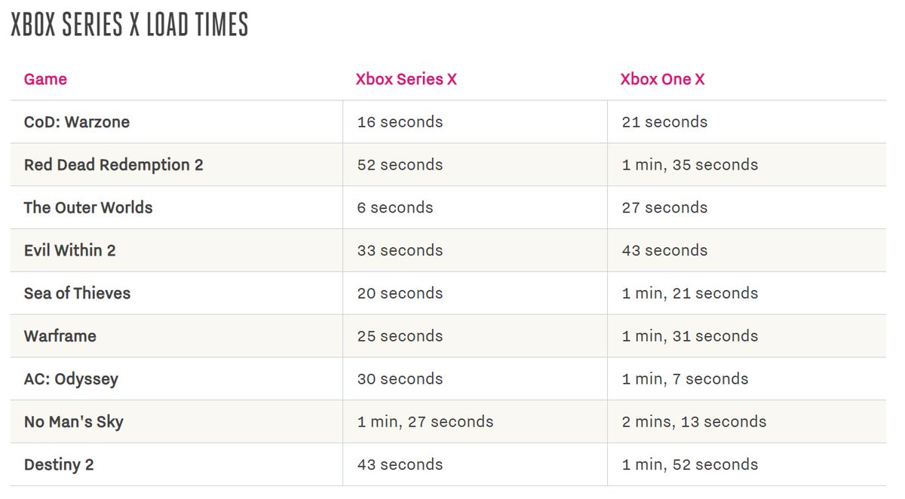The height and width of the screenshot is (499, 905).
Task: Select the "No Man's Sky" row title
Action: point(74,422)
